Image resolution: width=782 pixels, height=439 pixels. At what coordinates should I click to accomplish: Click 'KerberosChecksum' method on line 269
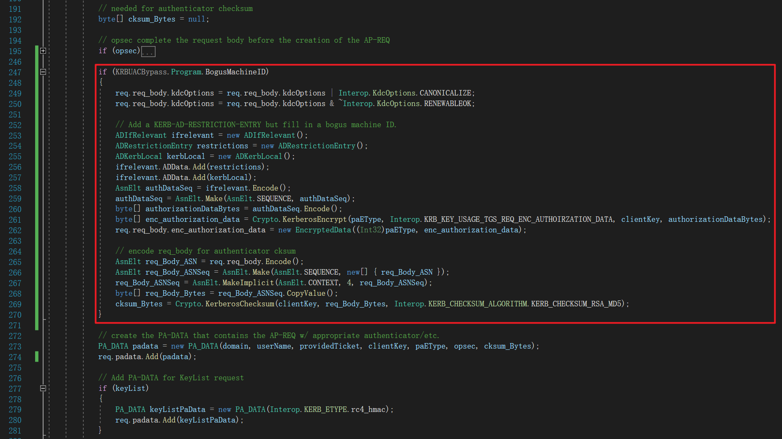click(240, 304)
